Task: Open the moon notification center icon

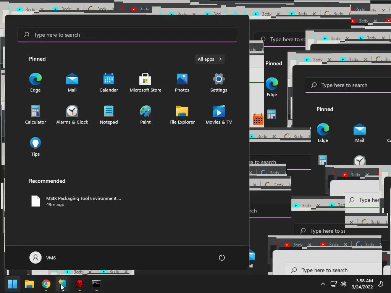Action: tap(381, 284)
